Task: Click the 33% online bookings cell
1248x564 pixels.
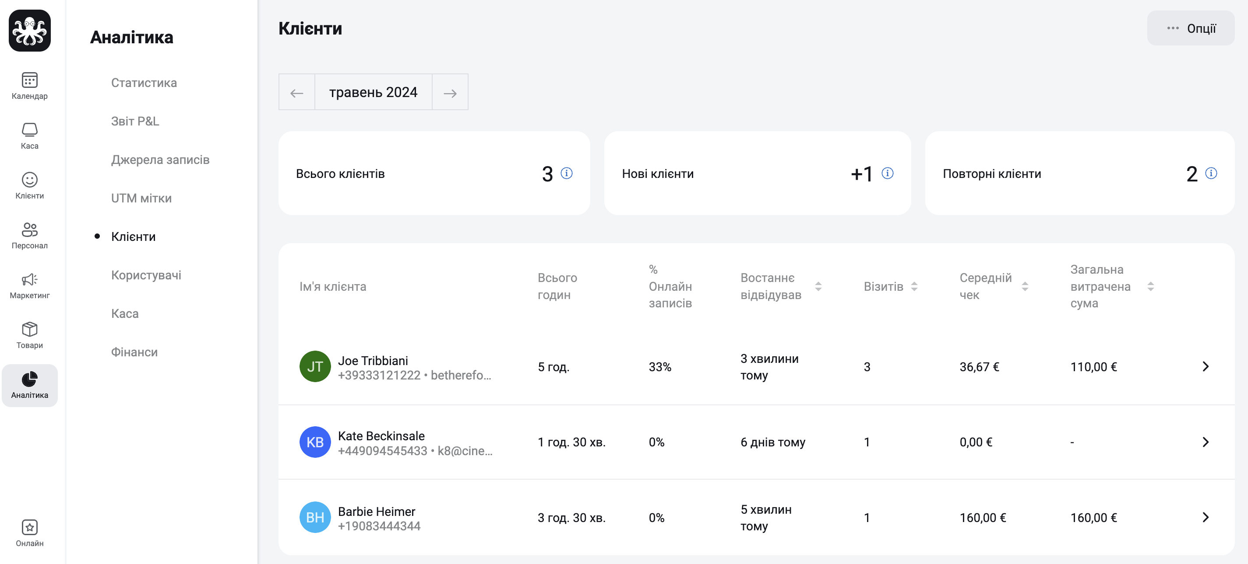Action: click(x=660, y=367)
